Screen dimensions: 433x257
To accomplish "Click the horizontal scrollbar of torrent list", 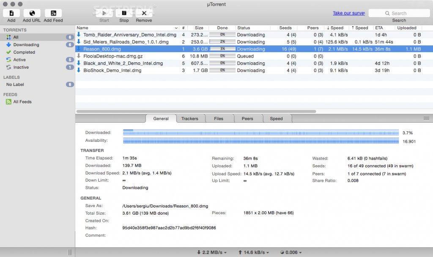I will point(196,111).
